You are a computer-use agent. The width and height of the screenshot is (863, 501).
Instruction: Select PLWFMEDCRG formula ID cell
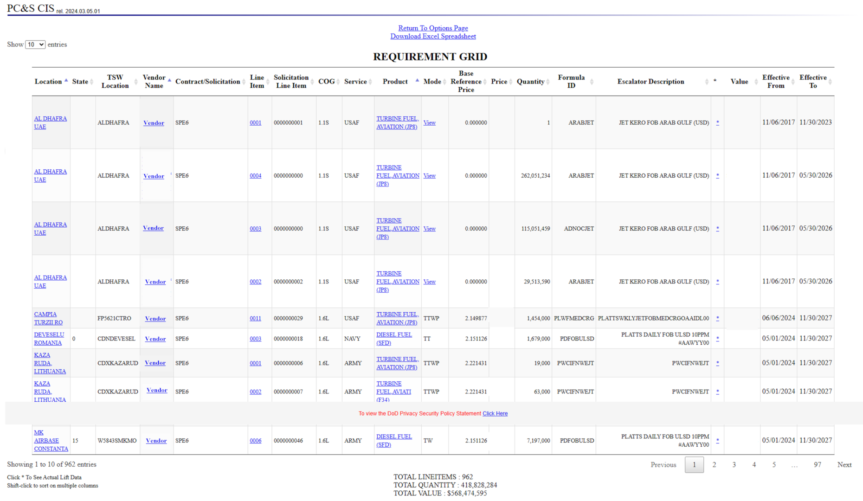point(574,318)
